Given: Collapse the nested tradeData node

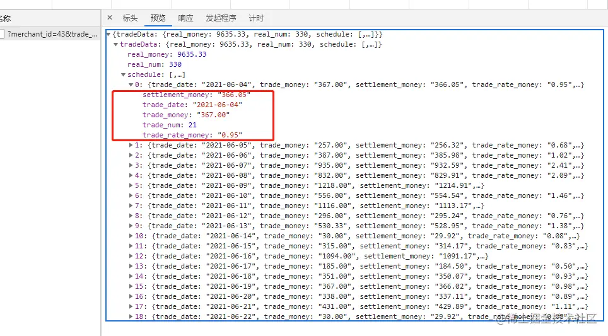Looking at the screenshot, I should click(x=115, y=45).
